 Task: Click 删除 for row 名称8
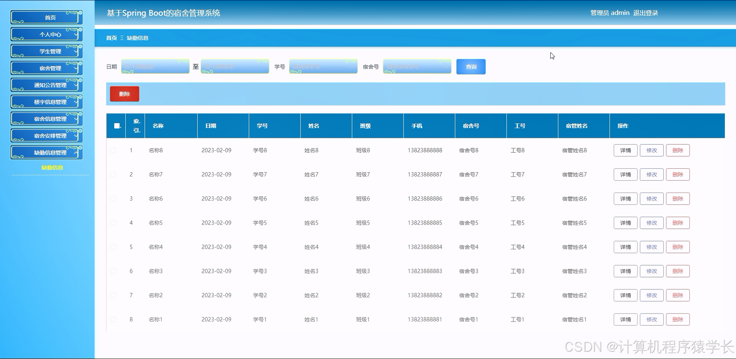[x=678, y=150]
